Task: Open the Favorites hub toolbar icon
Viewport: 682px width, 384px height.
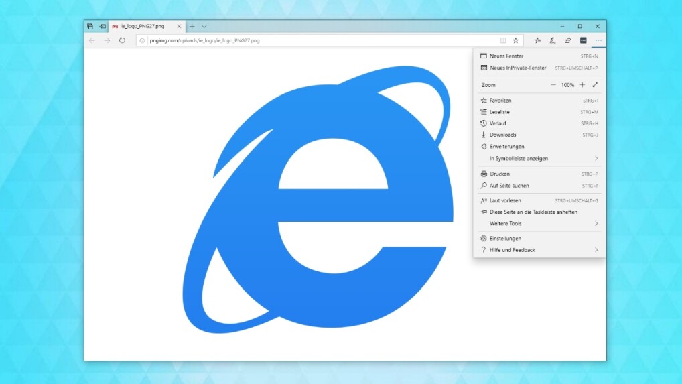Action: coord(537,40)
